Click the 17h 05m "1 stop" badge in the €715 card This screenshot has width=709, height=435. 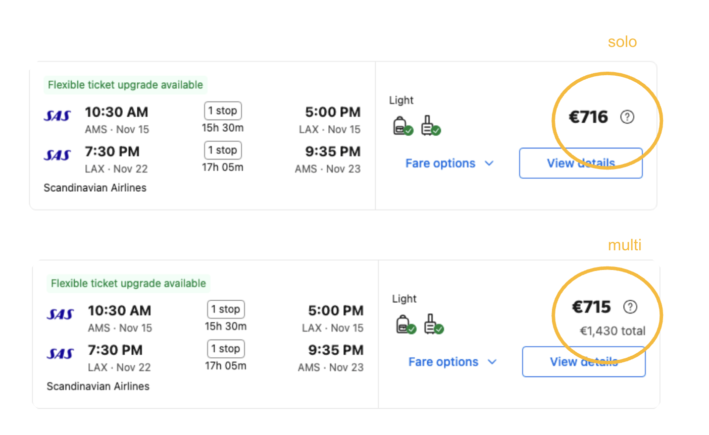226,348
